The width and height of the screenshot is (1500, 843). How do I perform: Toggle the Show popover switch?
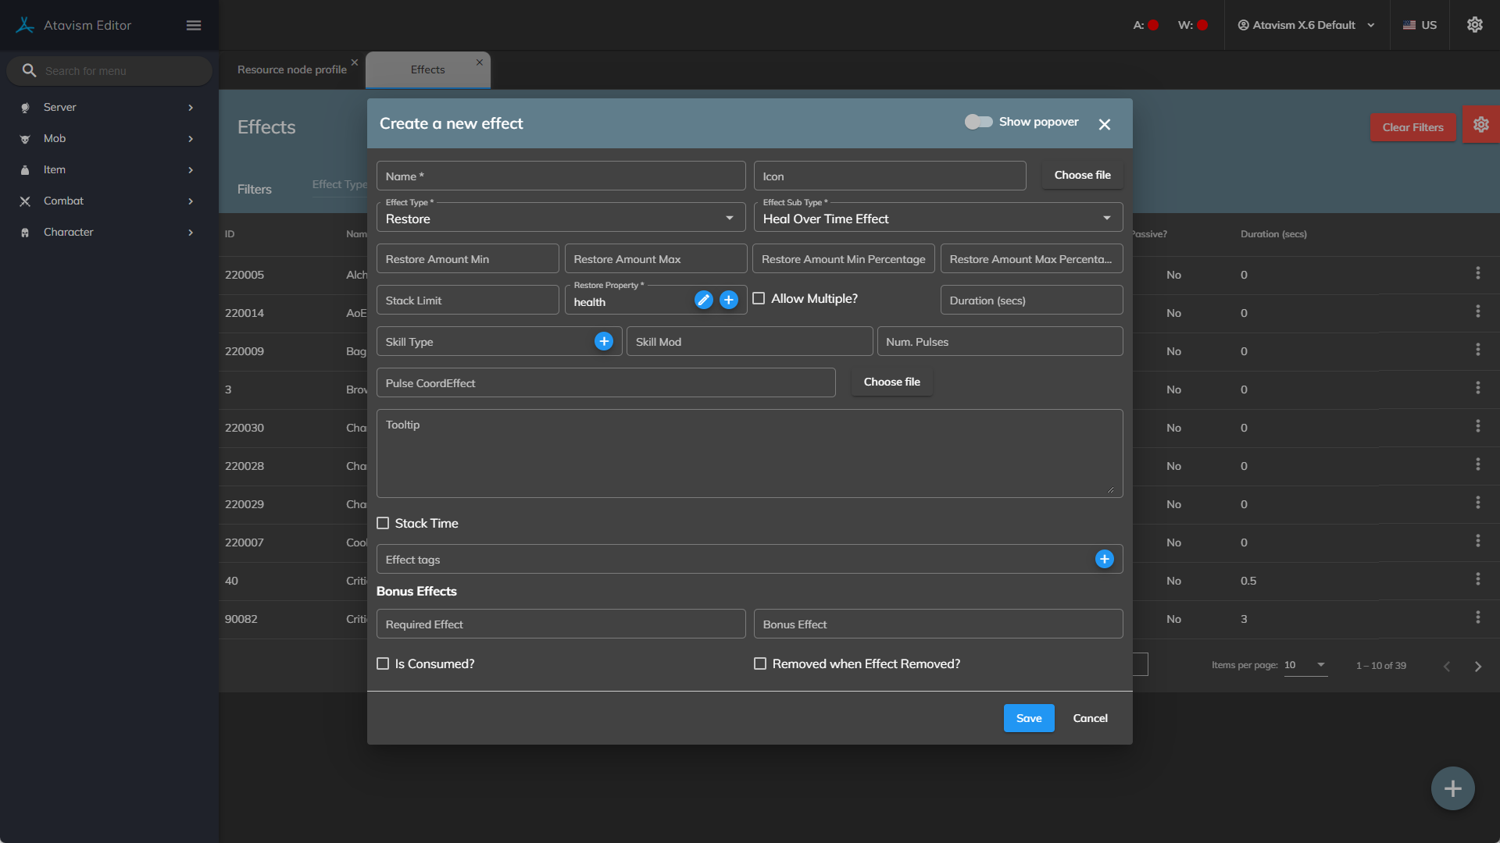[978, 122]
